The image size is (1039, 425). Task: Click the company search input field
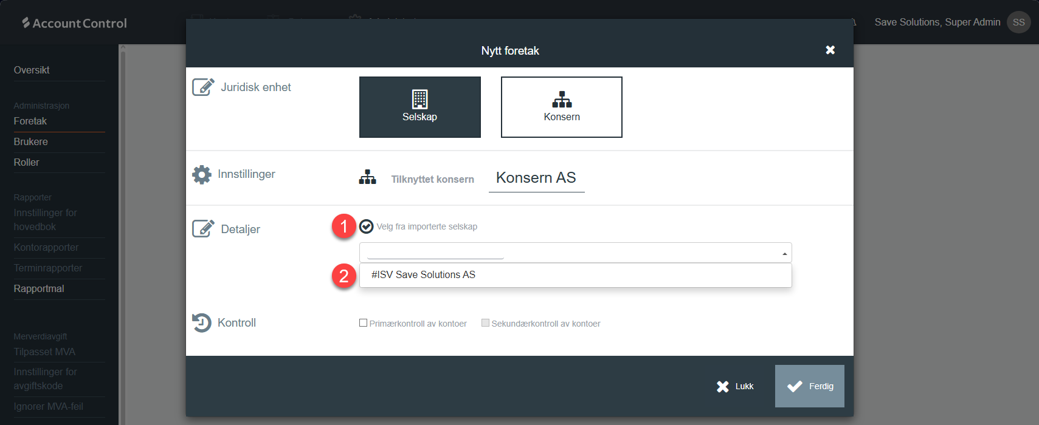435,252
